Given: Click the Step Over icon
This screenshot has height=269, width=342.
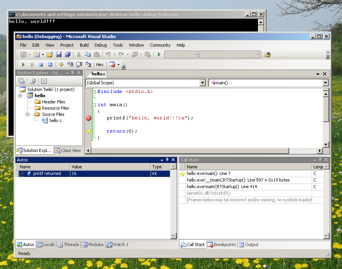Looking at the screenshot, I should (x=79, y=64).
